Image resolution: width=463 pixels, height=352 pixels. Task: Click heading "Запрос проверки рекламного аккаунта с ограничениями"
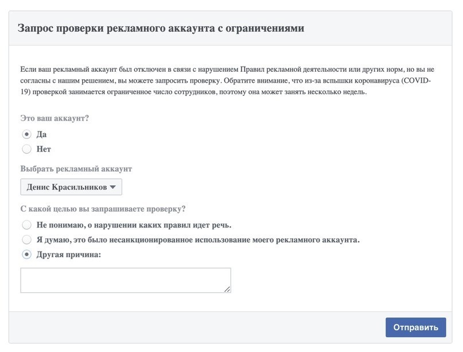pos(161,28)
